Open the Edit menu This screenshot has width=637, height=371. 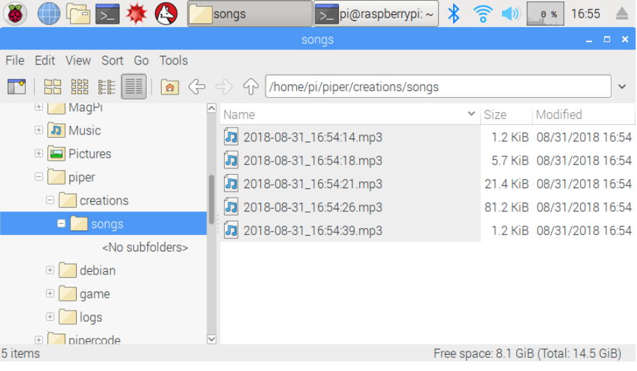pos(45,60)
